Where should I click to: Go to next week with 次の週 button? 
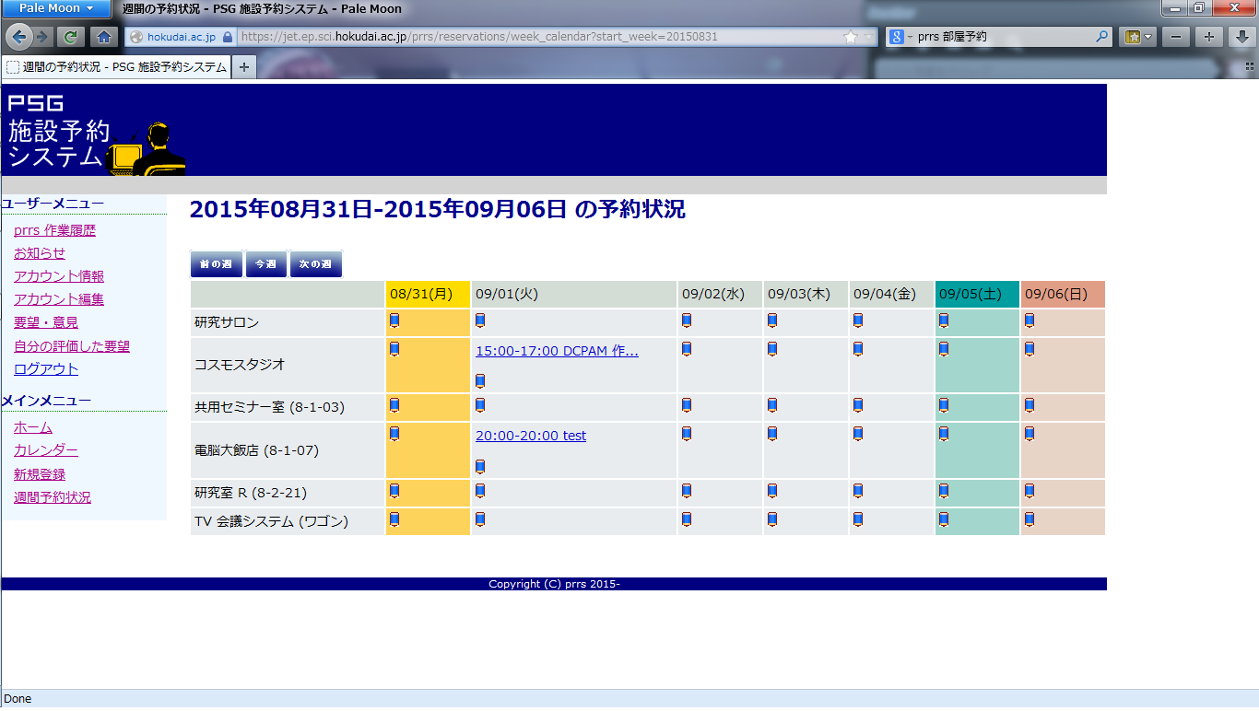tap(315, 264)
